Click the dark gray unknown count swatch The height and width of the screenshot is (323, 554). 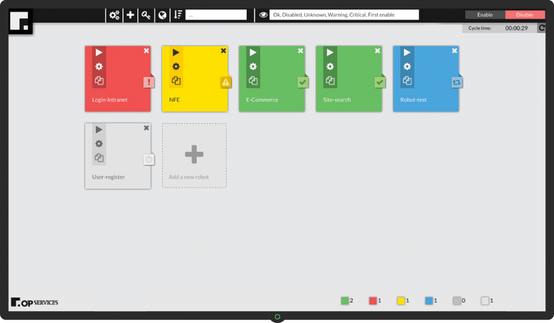tap(457, 301)
